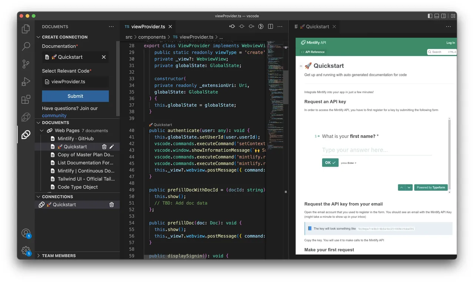
Task: Go to next Typeform question with down arrow
Action: tap(409, 188)
